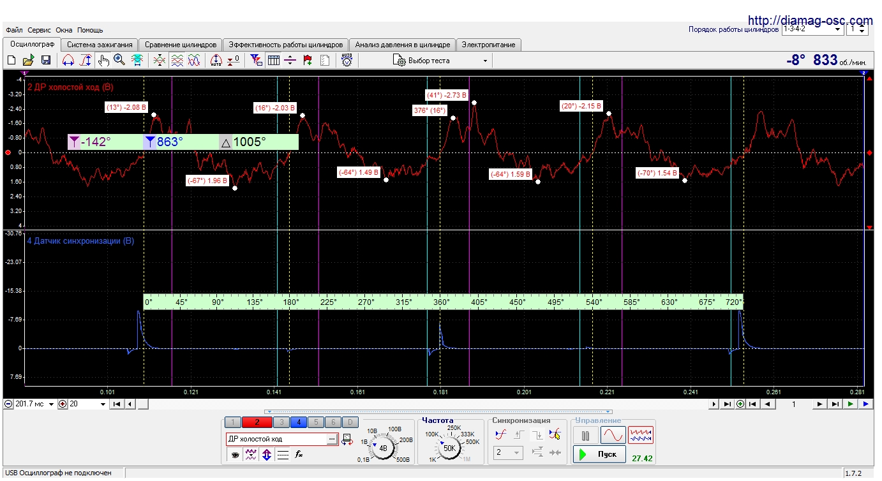Click the horizontal measurement arc tool
Image resolution: width=882 pixels, height=481 pixels.
pyautogui.click(x=68, y=60)
